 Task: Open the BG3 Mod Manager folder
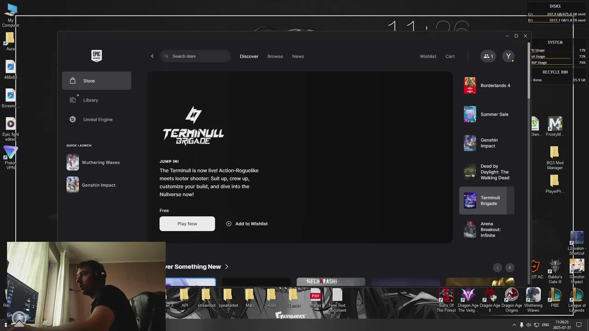pyautogui.click(x=554, y=158)
